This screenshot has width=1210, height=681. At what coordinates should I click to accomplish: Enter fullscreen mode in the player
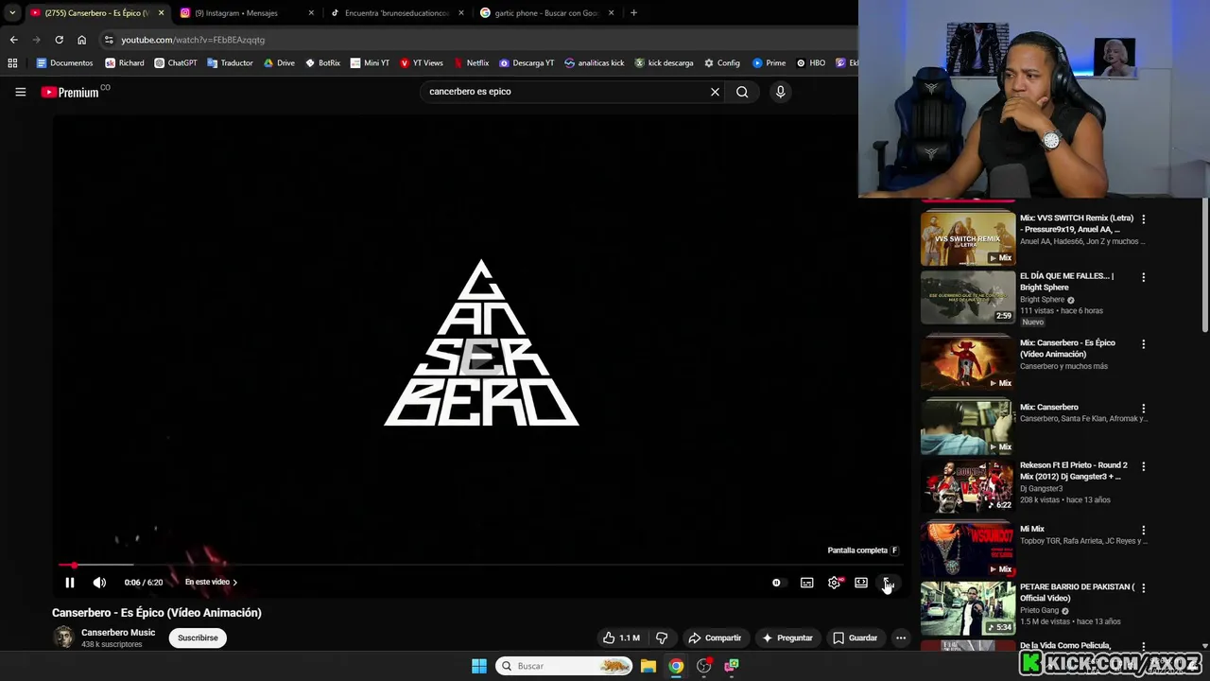pos(888,583)
